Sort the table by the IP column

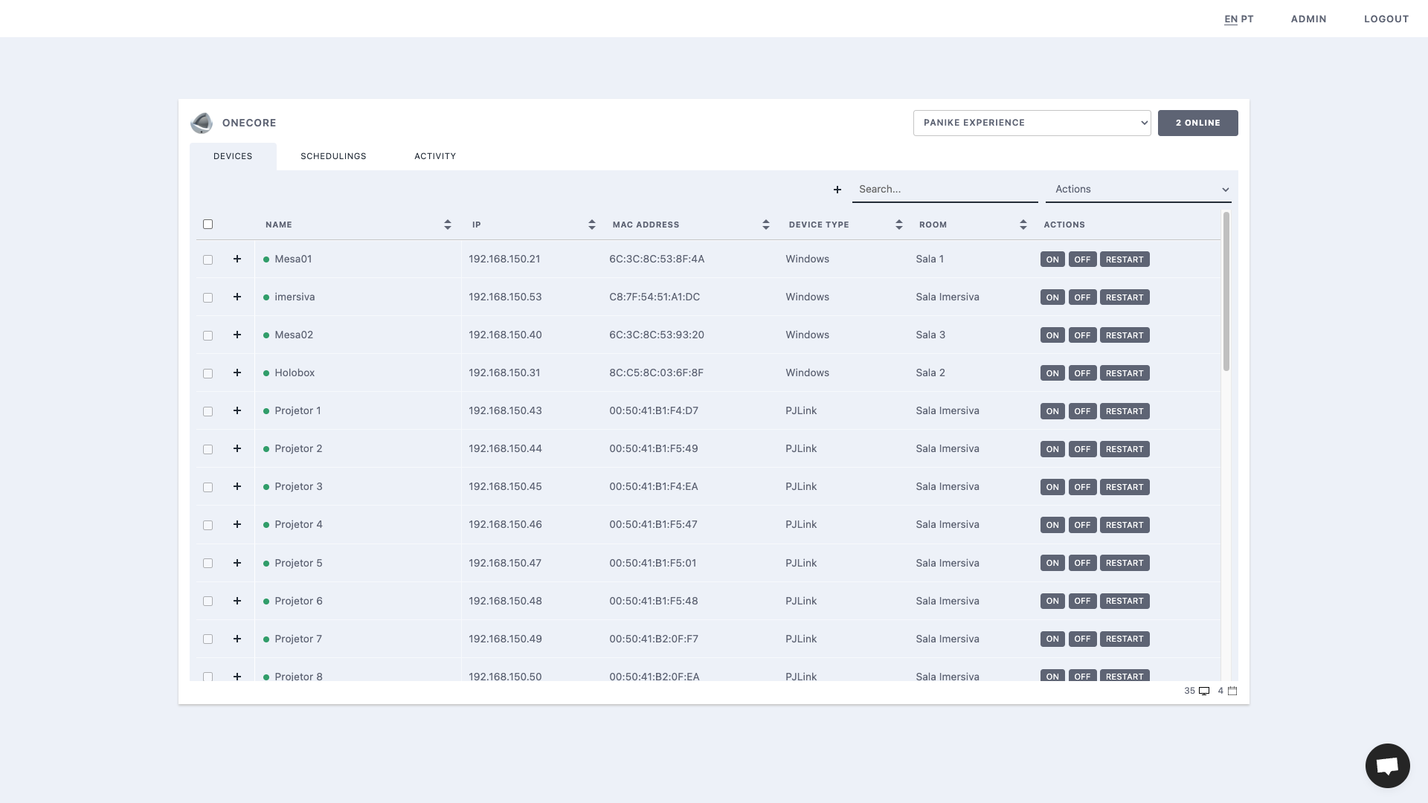(592, 225)
